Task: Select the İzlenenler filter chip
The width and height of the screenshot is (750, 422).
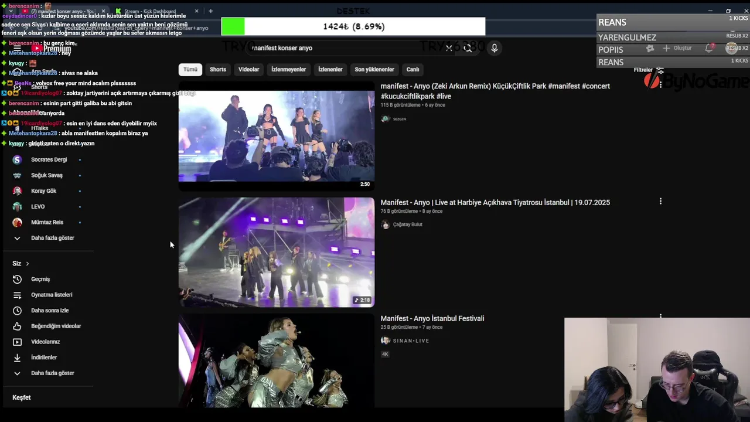Action: tap(330, 69)
